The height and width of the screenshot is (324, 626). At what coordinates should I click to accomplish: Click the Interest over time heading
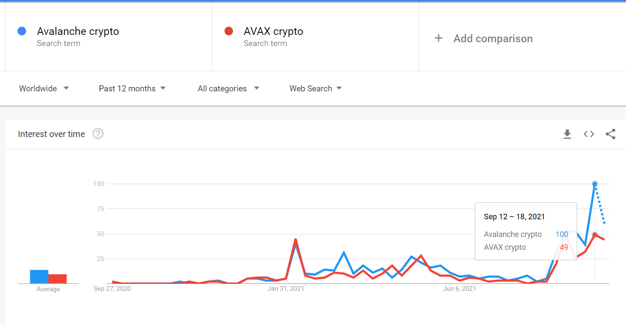pos(51,134)
